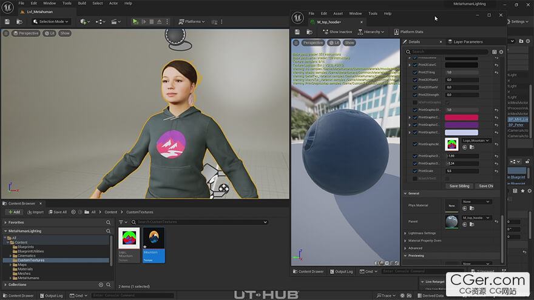Open the quick Add actor cube icon
Viewport: 534px width, 300px height.
click(x=85, y=21)
